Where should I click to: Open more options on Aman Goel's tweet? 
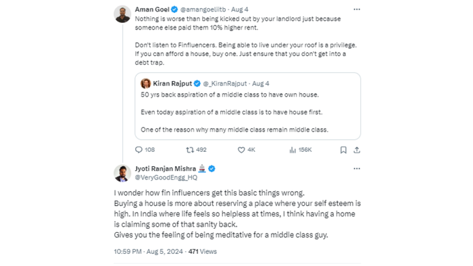tap(357, 9)
